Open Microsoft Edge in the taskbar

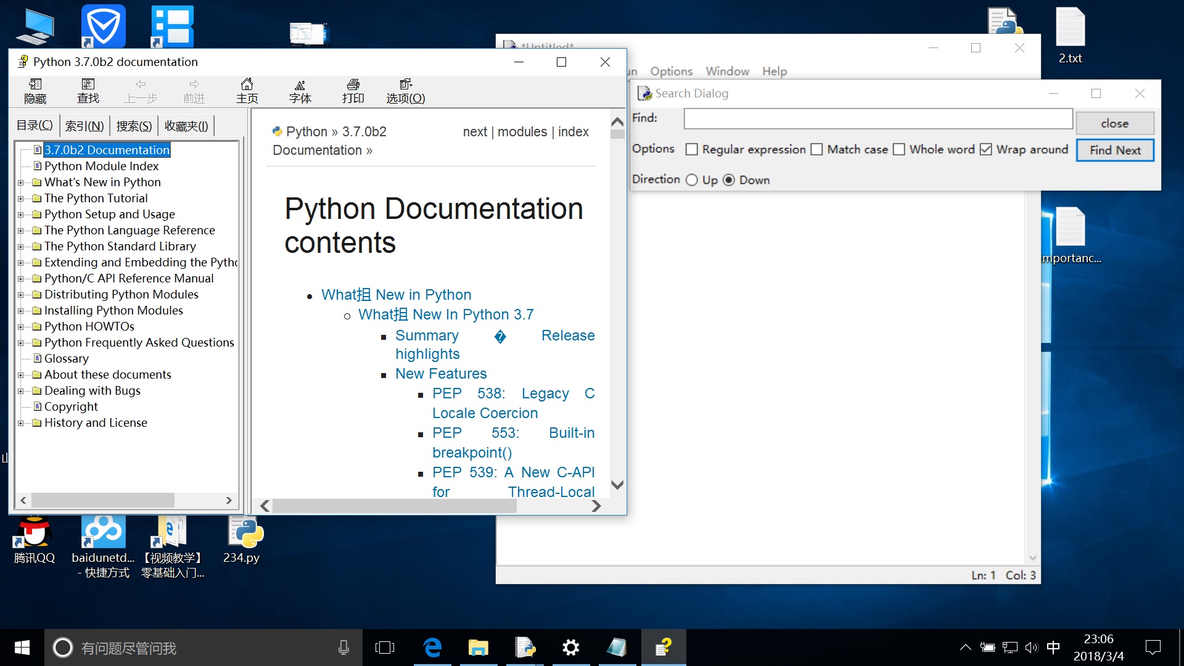(432, 647)
